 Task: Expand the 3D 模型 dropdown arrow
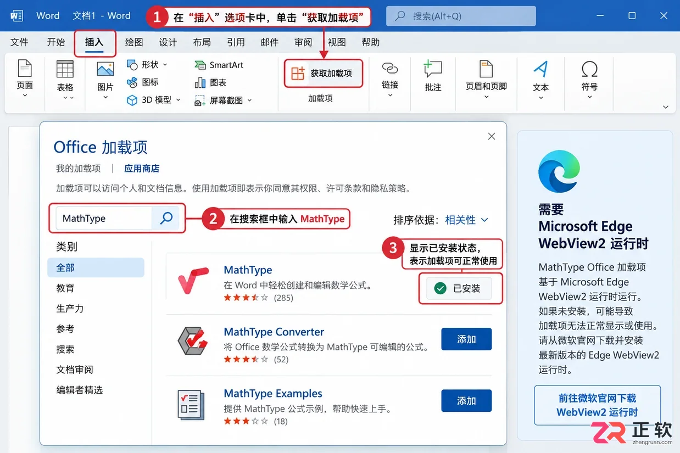pos(178,100)
